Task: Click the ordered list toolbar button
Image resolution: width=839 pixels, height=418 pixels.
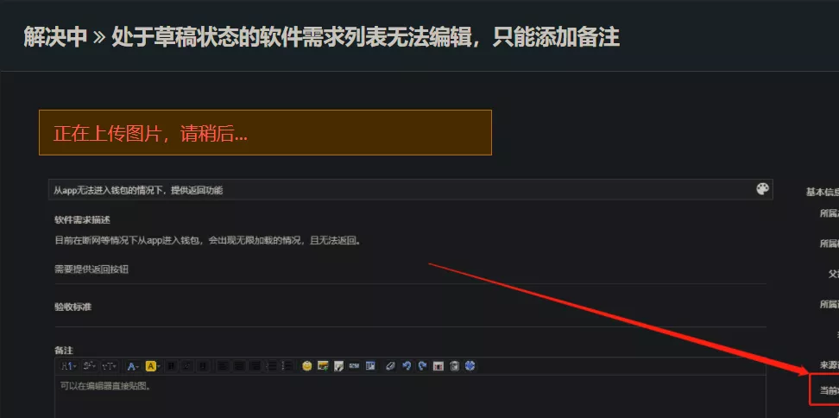Action: point(272,366)
